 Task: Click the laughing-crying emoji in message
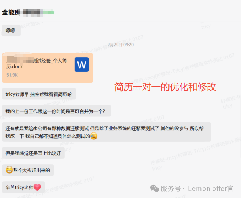coord(94,136)
